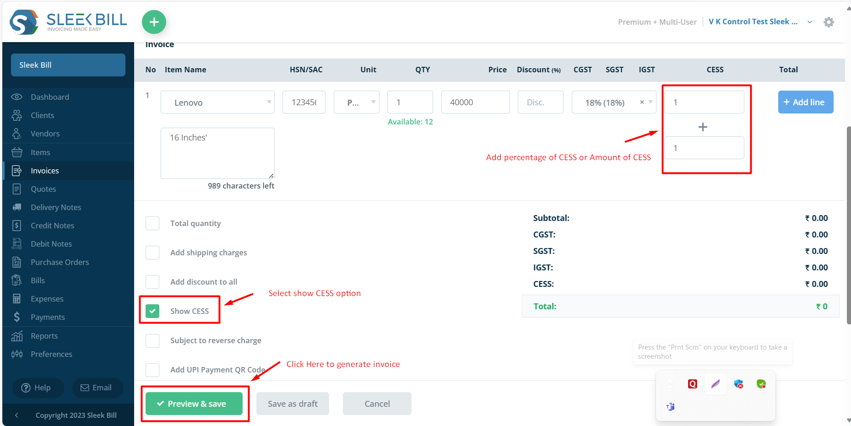Click the Preview & save button
This screenshot has width=851, height=426.
pyautogui.click(x=194, y=404)
